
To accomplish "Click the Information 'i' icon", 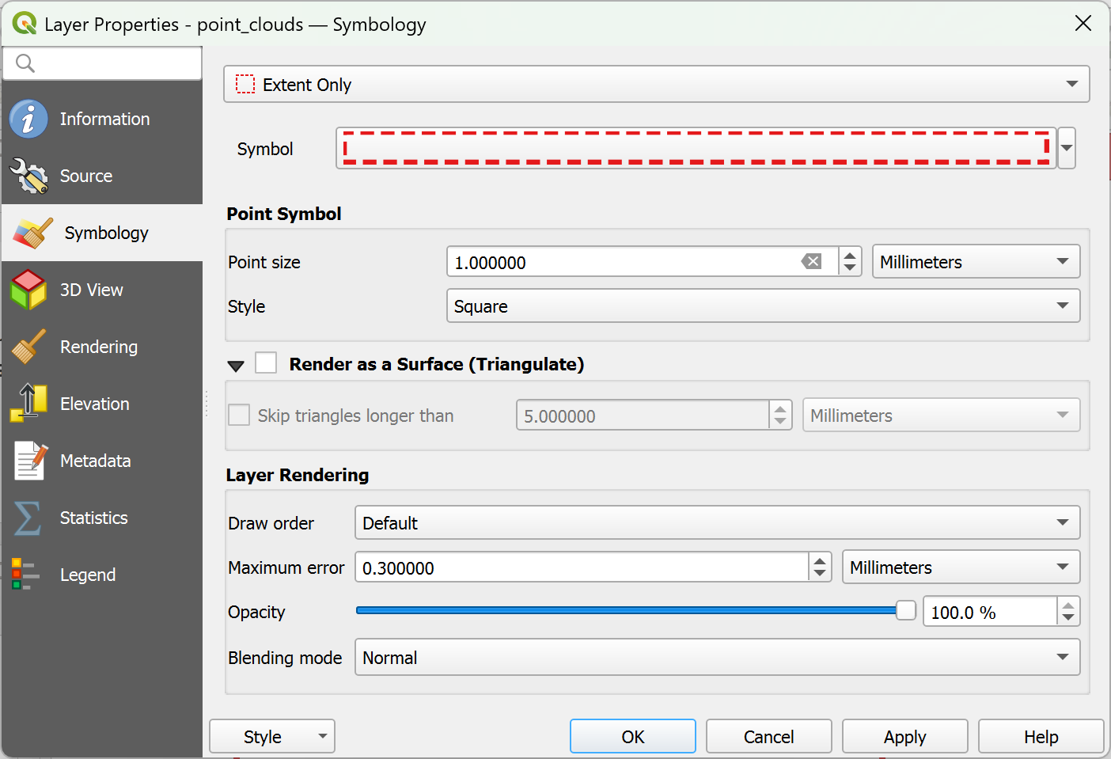I will point(28,119).
